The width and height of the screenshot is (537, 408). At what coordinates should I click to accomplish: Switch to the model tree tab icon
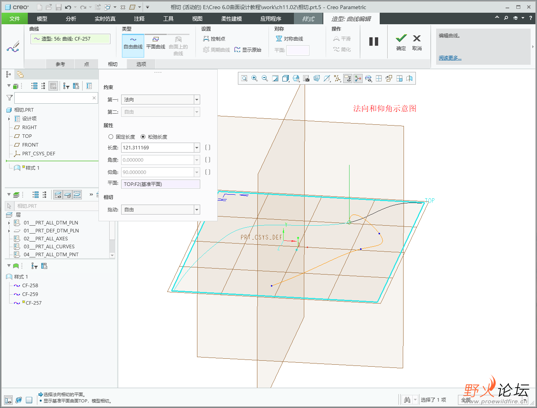[x=8, y=74]
